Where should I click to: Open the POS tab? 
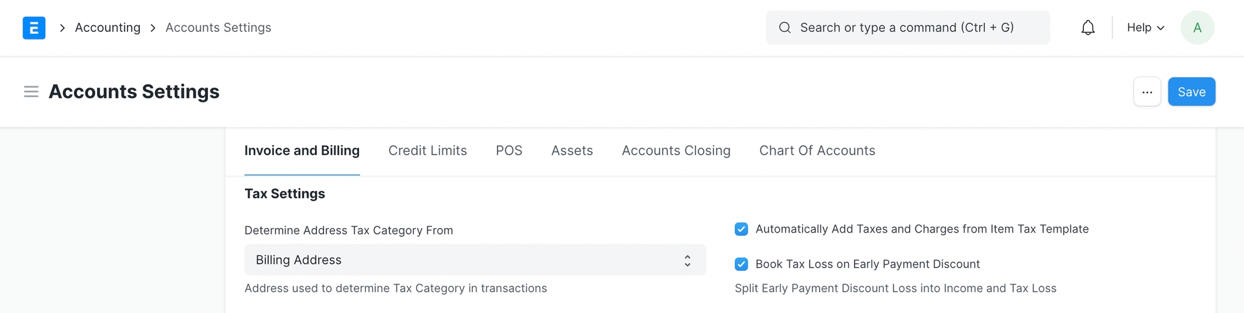(509, 151)
